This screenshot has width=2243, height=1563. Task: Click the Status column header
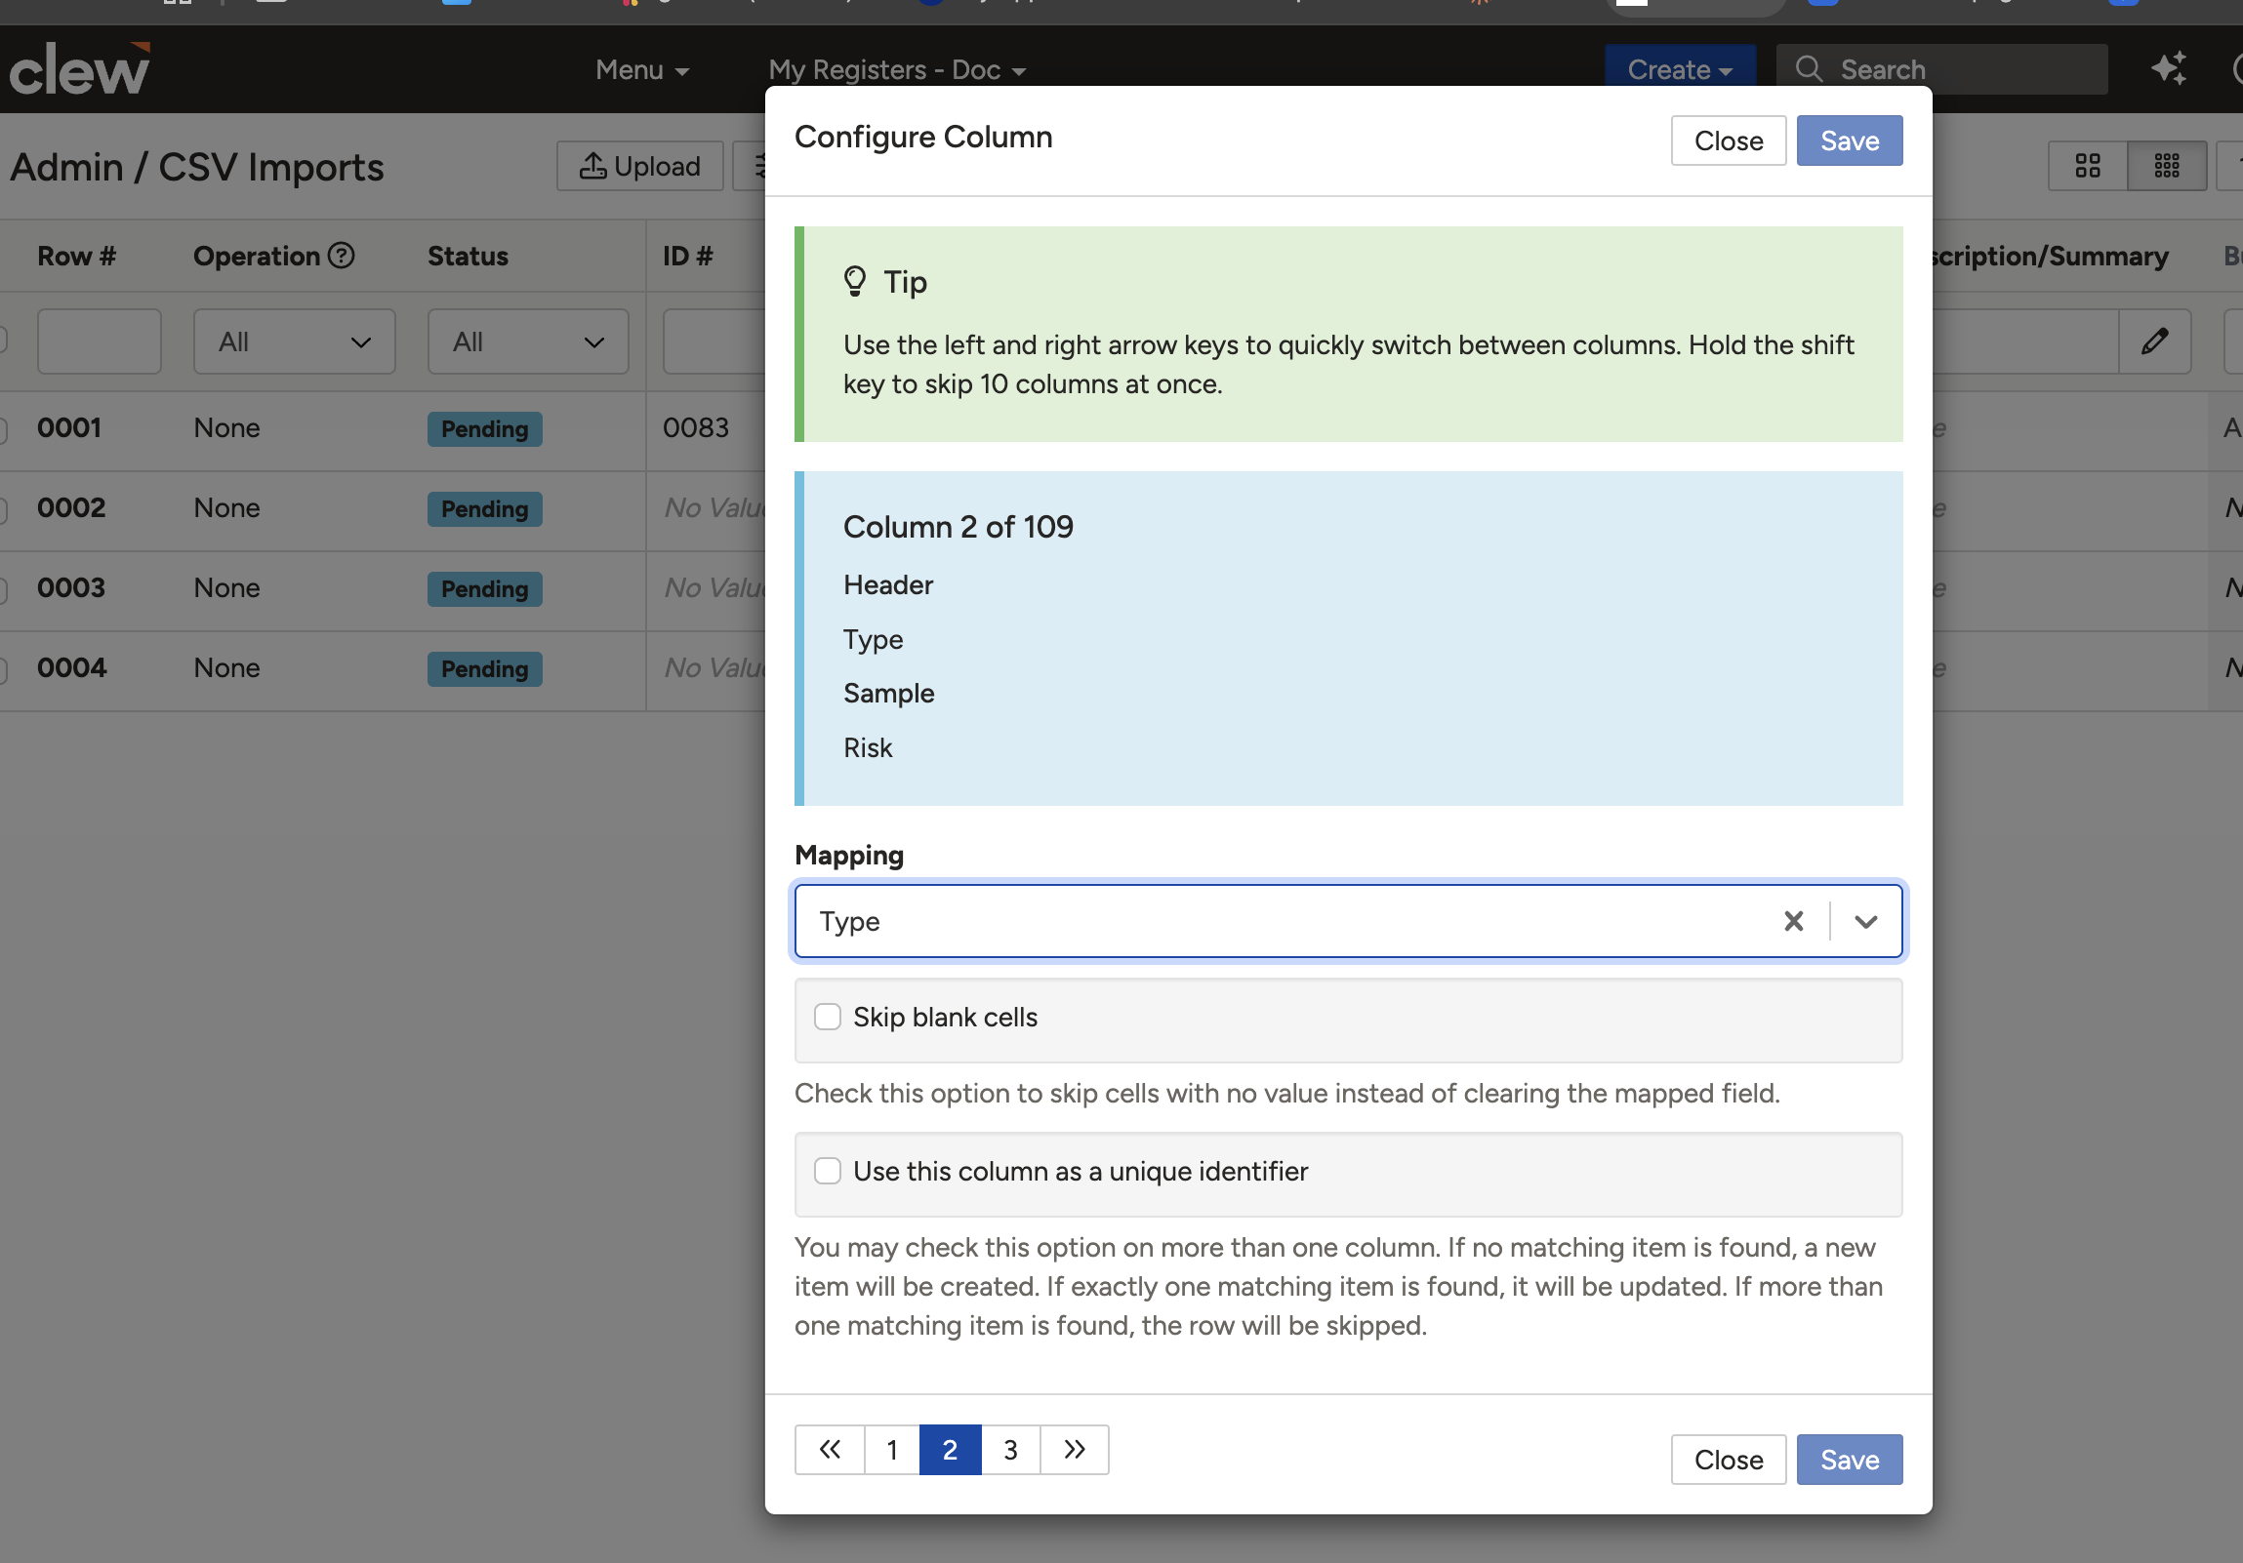click(x=468, y=256)
